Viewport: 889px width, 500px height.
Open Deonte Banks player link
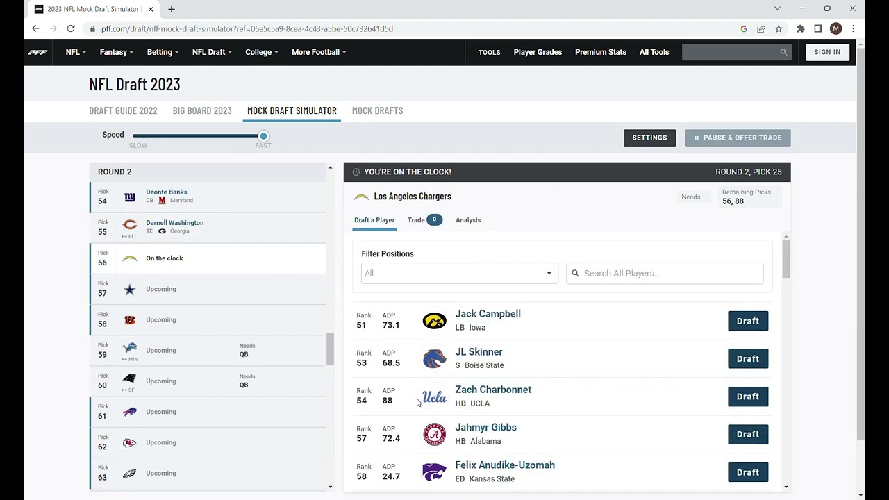click(167, 192)
